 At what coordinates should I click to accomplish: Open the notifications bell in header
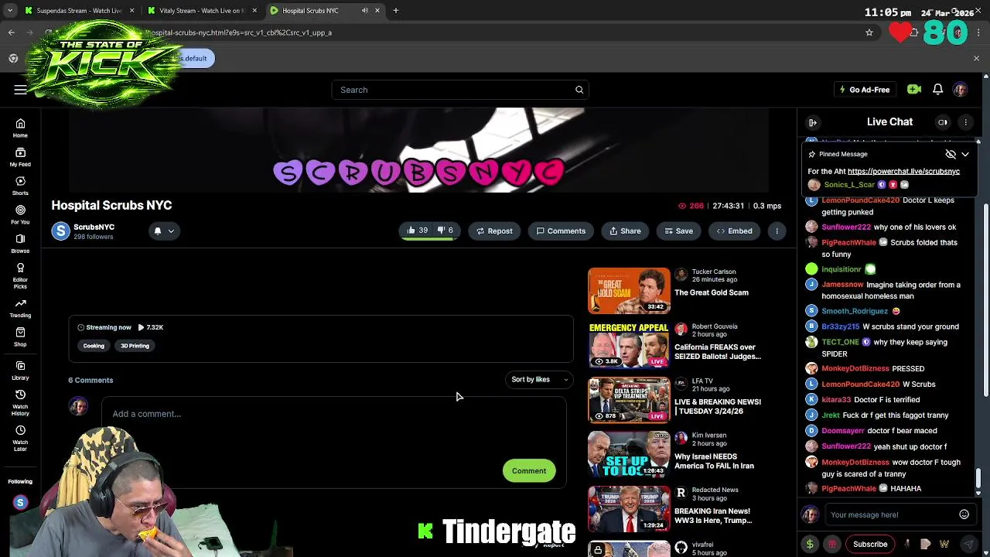(937, 90)
